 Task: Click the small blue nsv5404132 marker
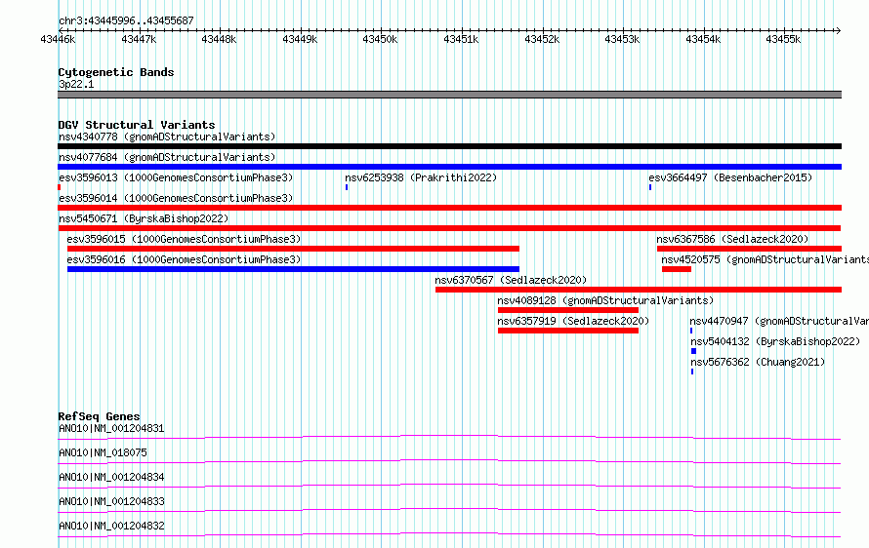pos(693,351)
